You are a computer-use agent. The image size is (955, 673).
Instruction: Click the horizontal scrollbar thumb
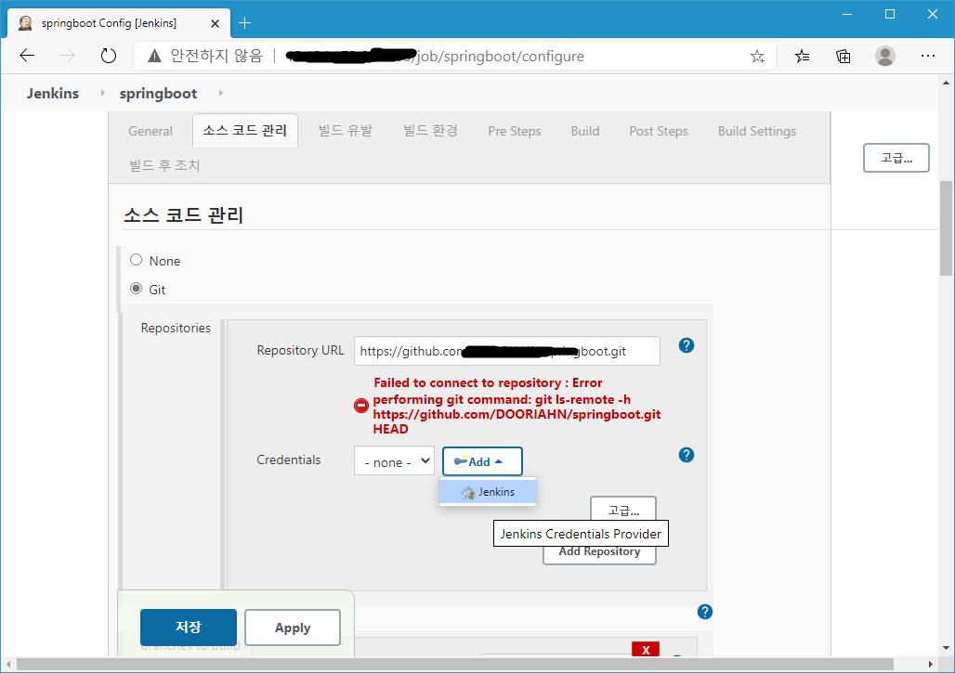(x=455, y=664)
